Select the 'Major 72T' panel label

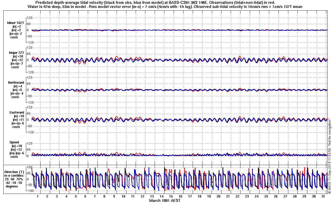pos(16,53)
